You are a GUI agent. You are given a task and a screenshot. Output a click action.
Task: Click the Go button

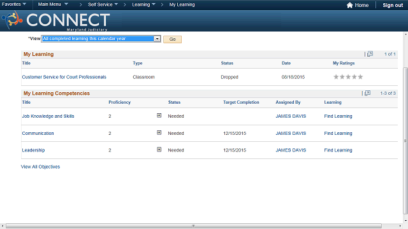click(172, 39)
